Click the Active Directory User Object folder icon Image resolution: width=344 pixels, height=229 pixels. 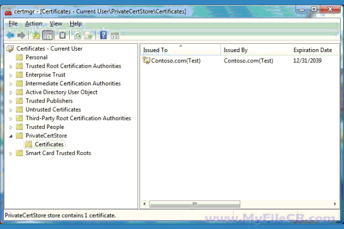coord(20,92)
